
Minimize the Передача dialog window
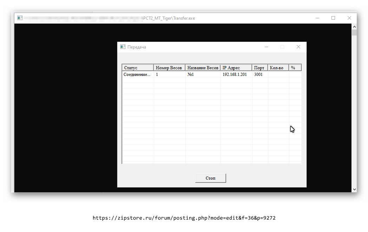point(267,47)
